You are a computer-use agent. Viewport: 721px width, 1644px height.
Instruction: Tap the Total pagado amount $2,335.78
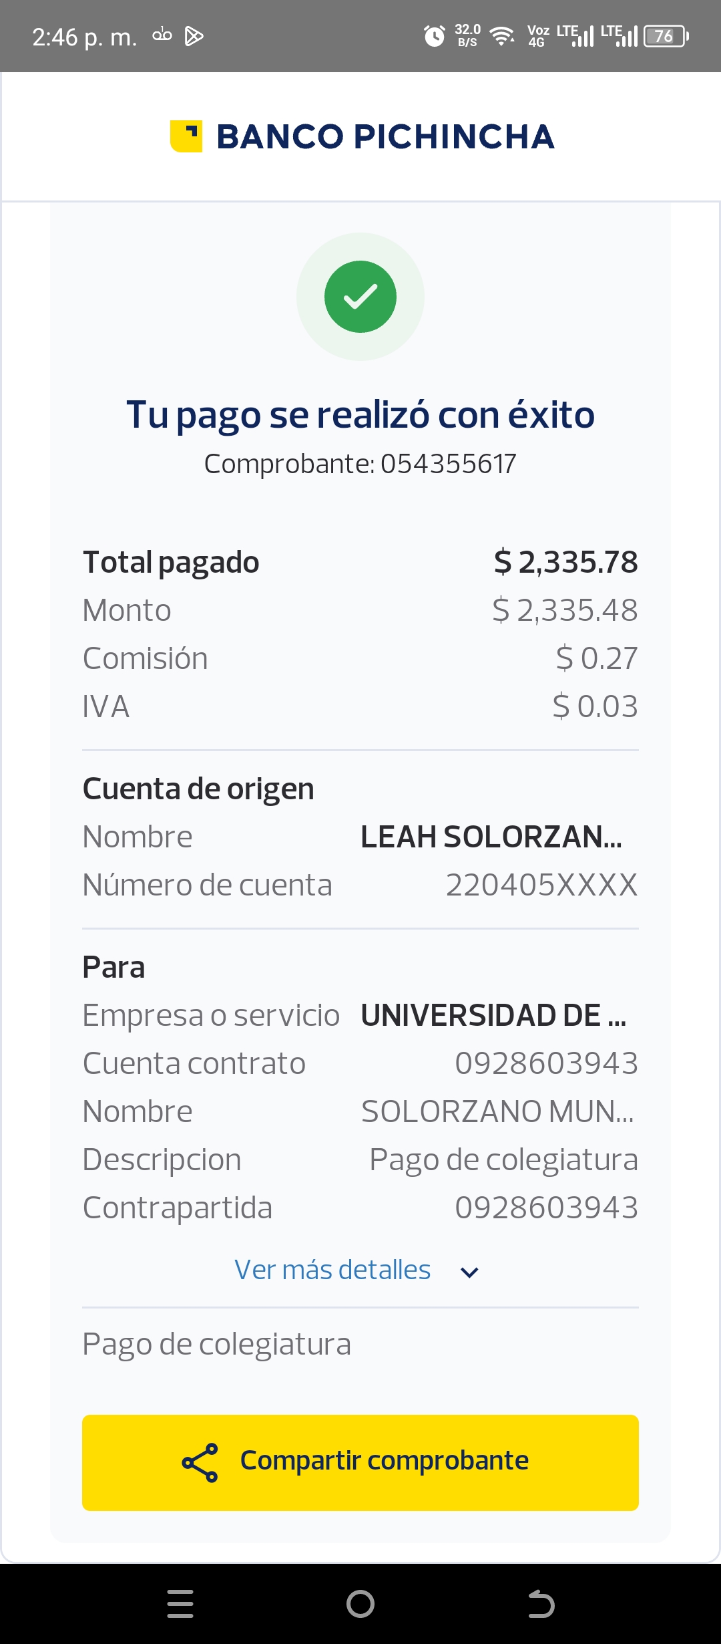[x=565, y=562]
